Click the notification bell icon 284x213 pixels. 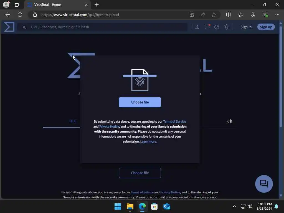[277, 206]
